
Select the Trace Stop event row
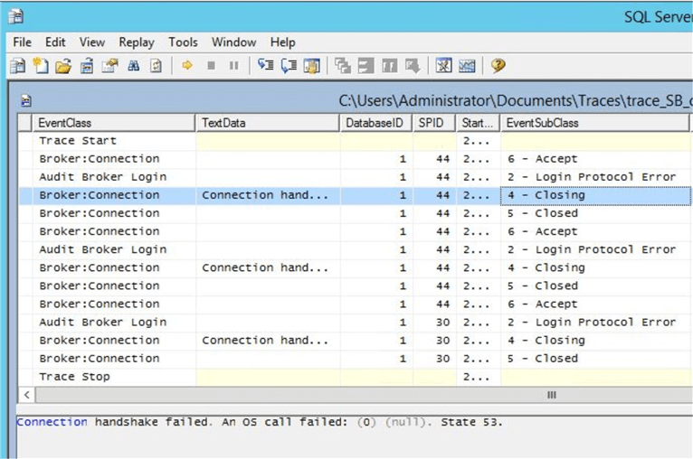(x=74, y=377)
